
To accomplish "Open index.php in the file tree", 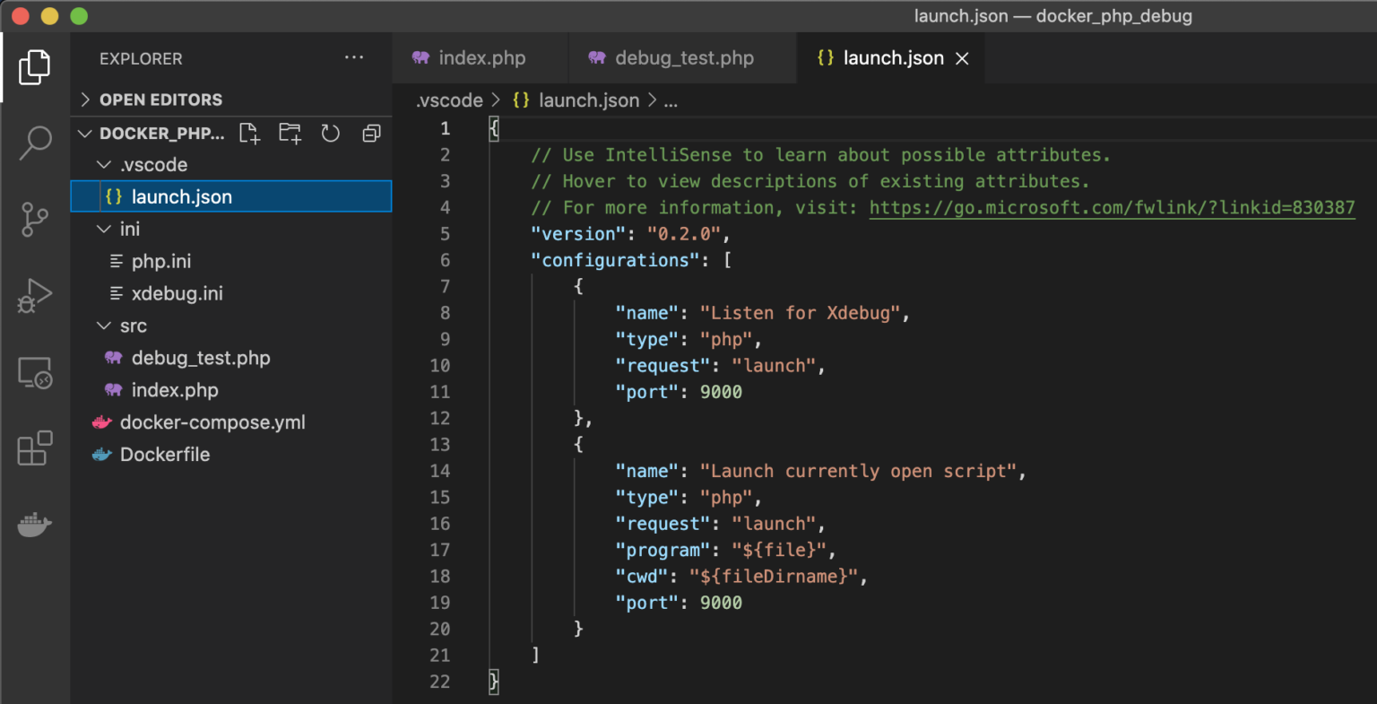I will coord(231,391).
